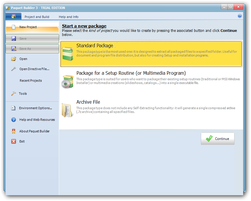Choose Exit from the sidebar
The height and width of the screenshot is (201, 251).
(32, 141)
